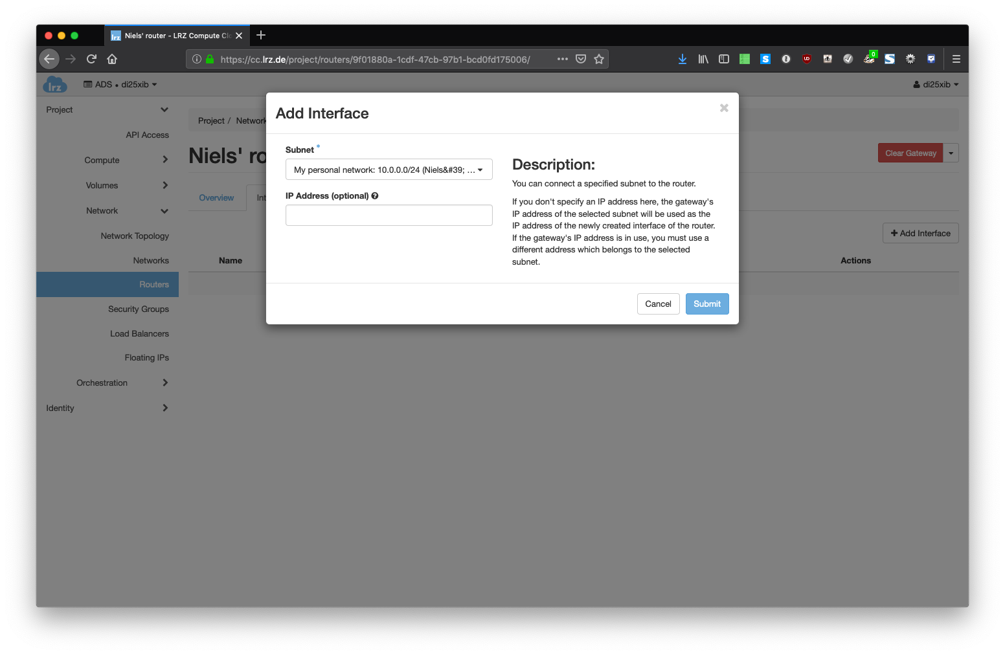Image resolution: width=1005 pixels, height=655 pixels.
Task: Click the IP Address help question-mark icon
Action: [375, 196]
